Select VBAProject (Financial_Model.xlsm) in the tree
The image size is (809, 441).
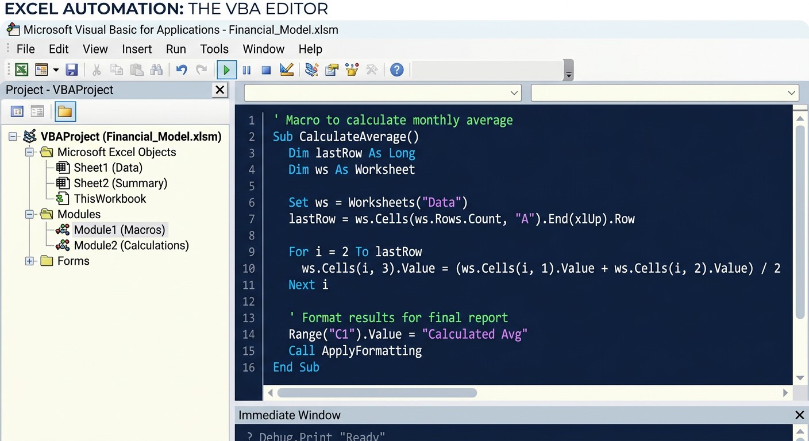131,137
